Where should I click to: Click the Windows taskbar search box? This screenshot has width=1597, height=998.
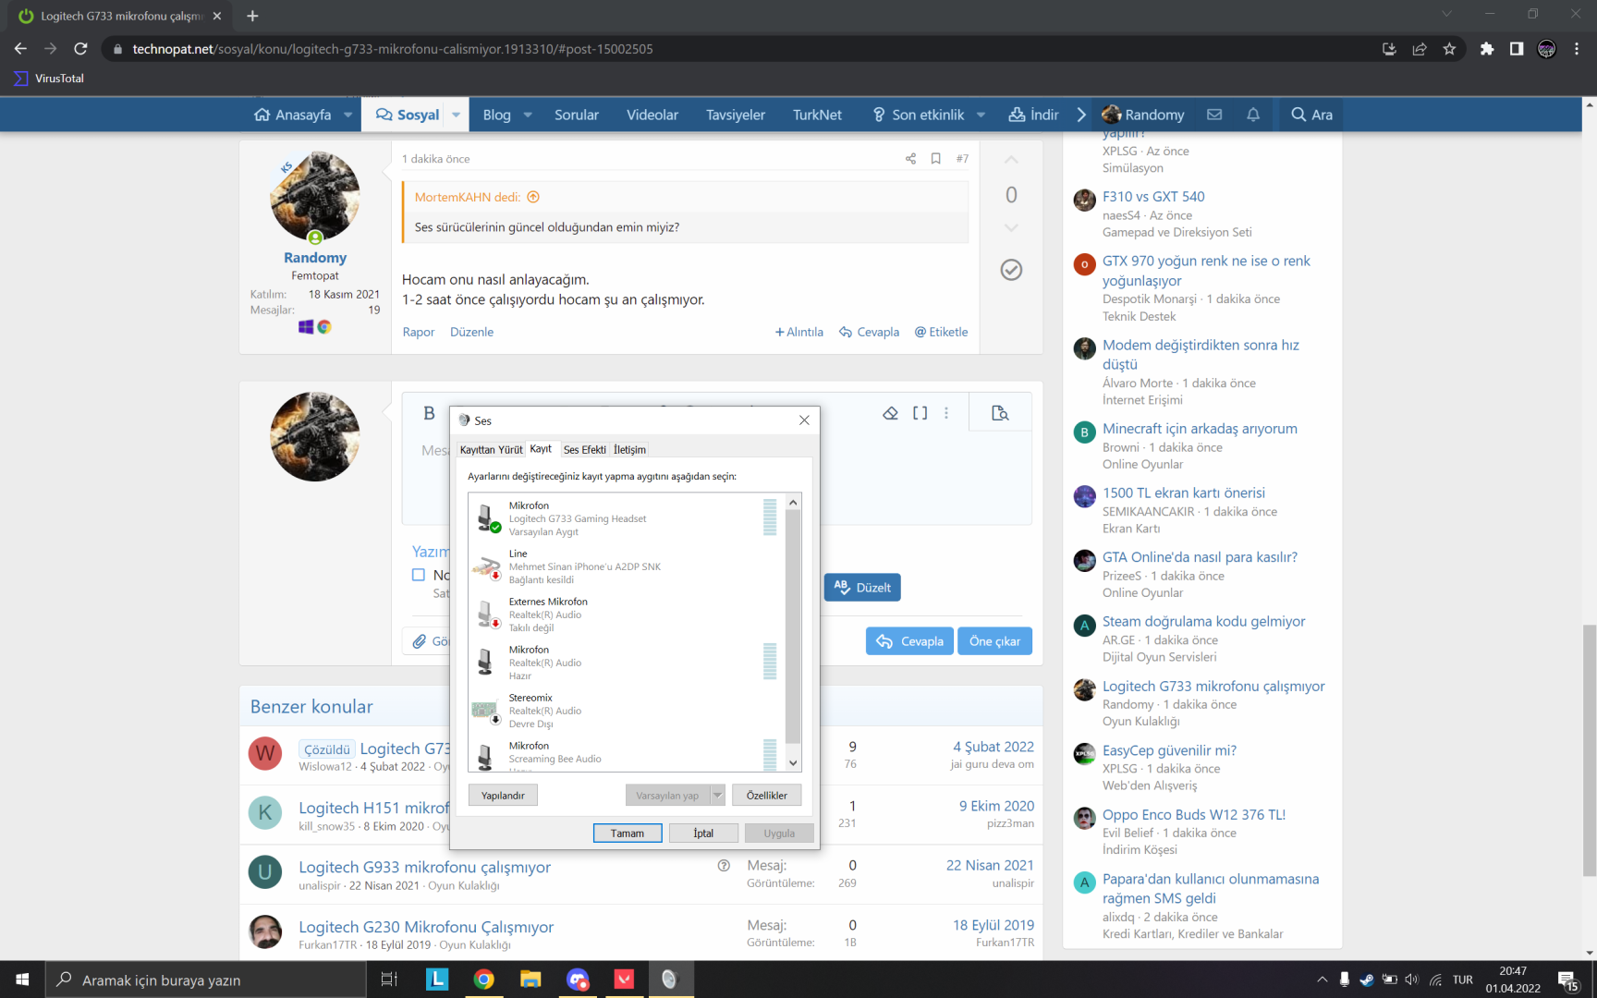point(205,980)
